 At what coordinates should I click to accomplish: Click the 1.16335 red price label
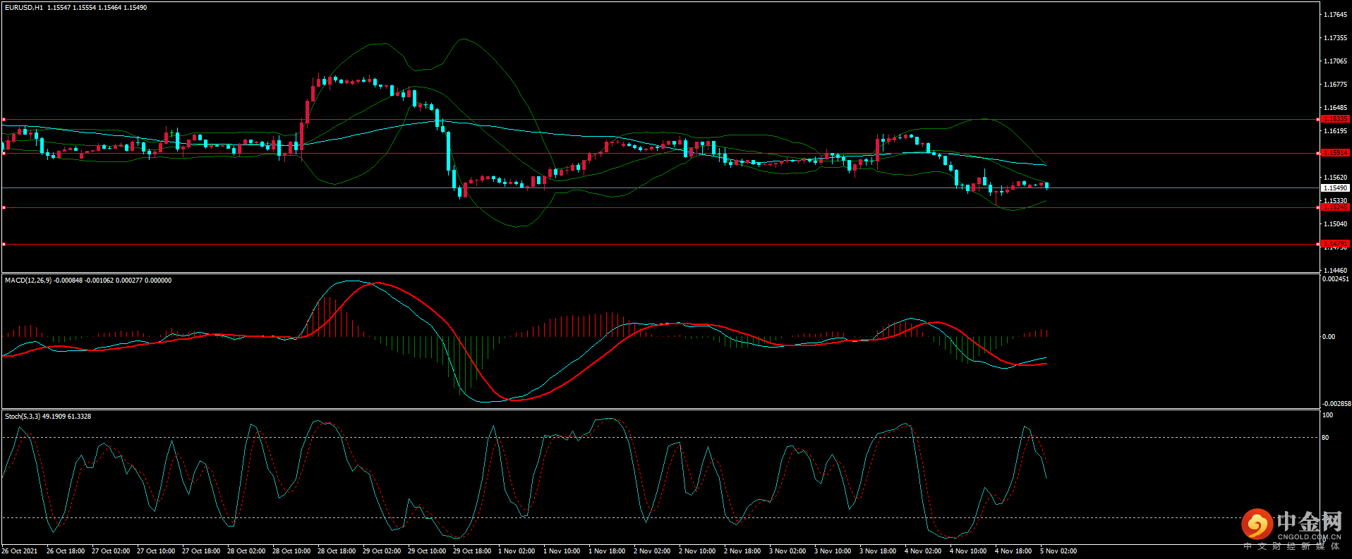[x=1334, y=119]
